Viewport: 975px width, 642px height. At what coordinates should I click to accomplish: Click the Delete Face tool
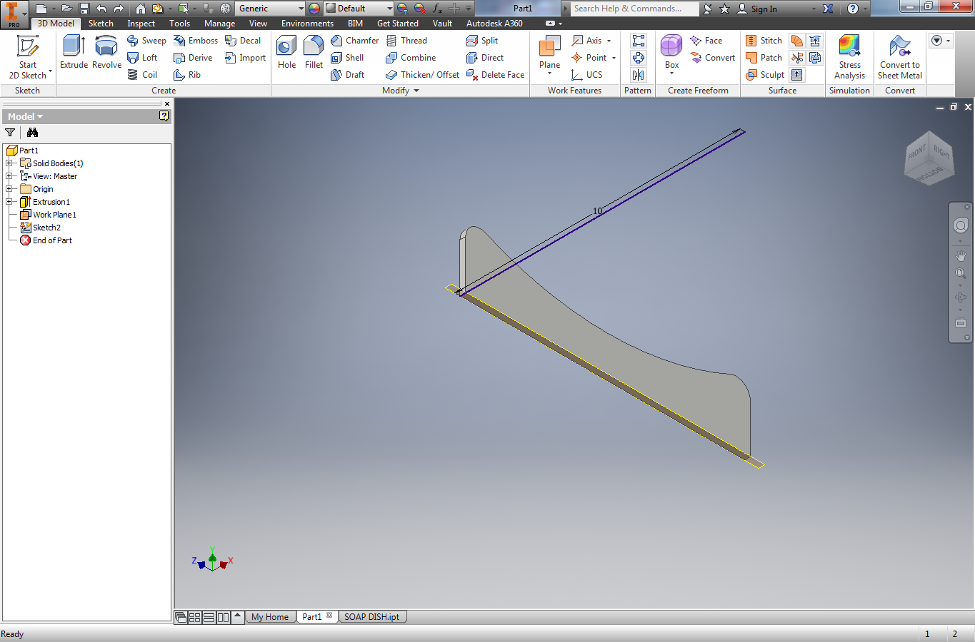coord(495,75)
